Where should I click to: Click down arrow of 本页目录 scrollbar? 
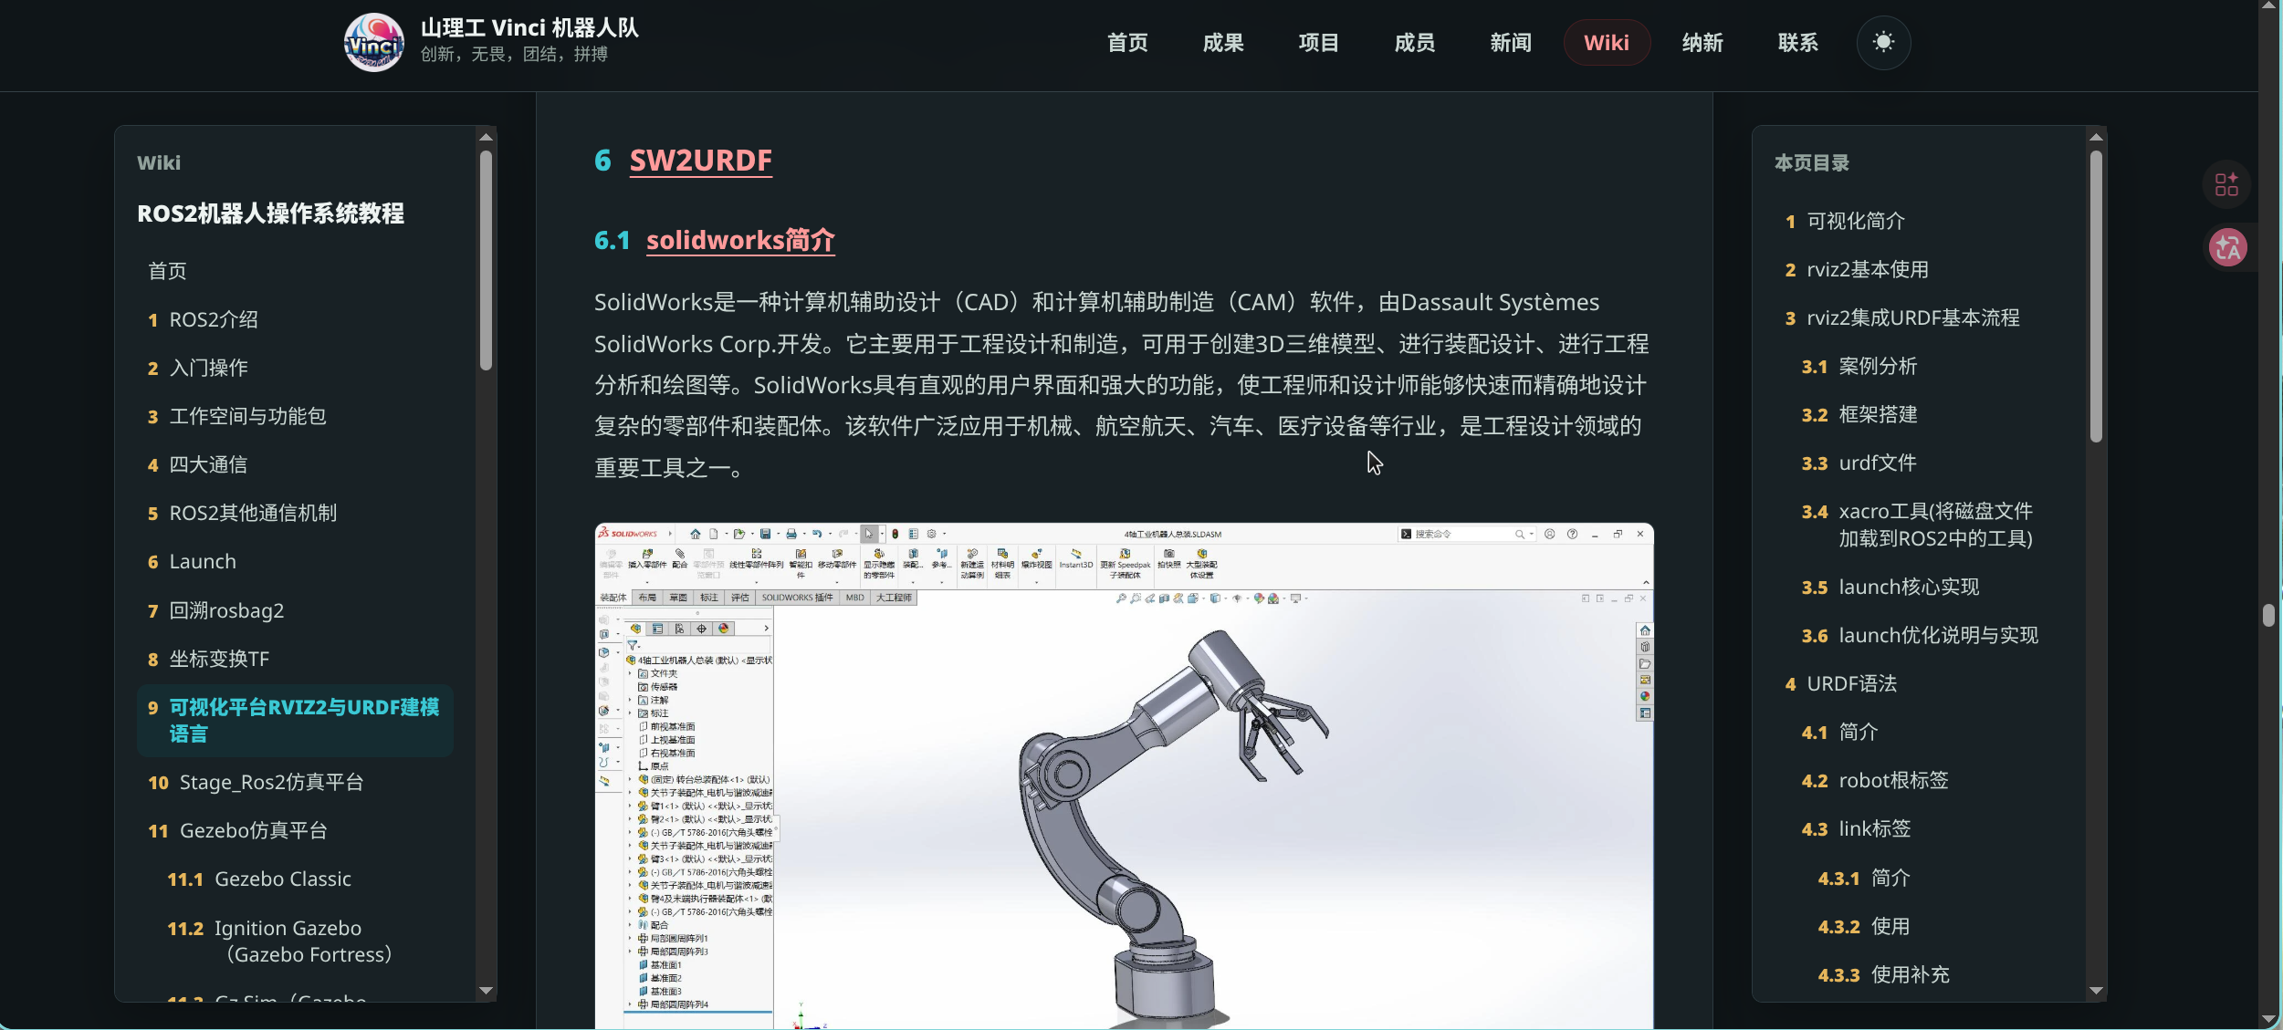pyautogui.click(x=2096, y=991)
